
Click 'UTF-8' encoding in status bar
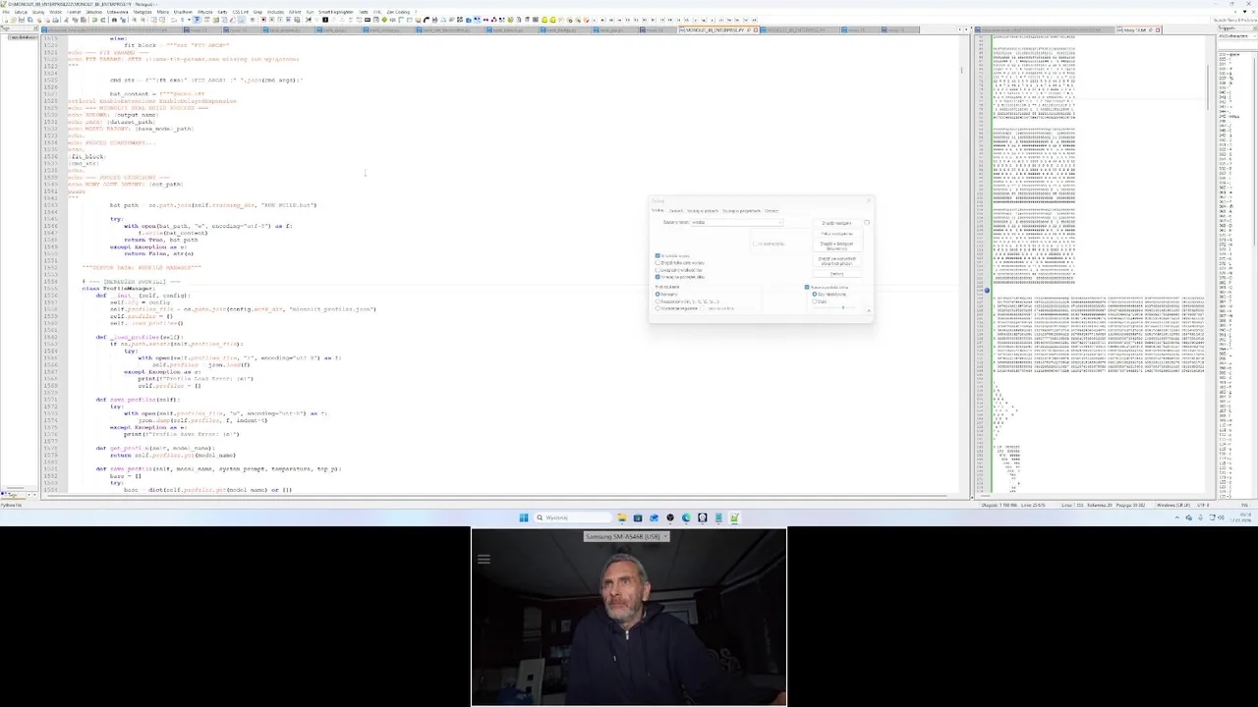[1202, 505]
